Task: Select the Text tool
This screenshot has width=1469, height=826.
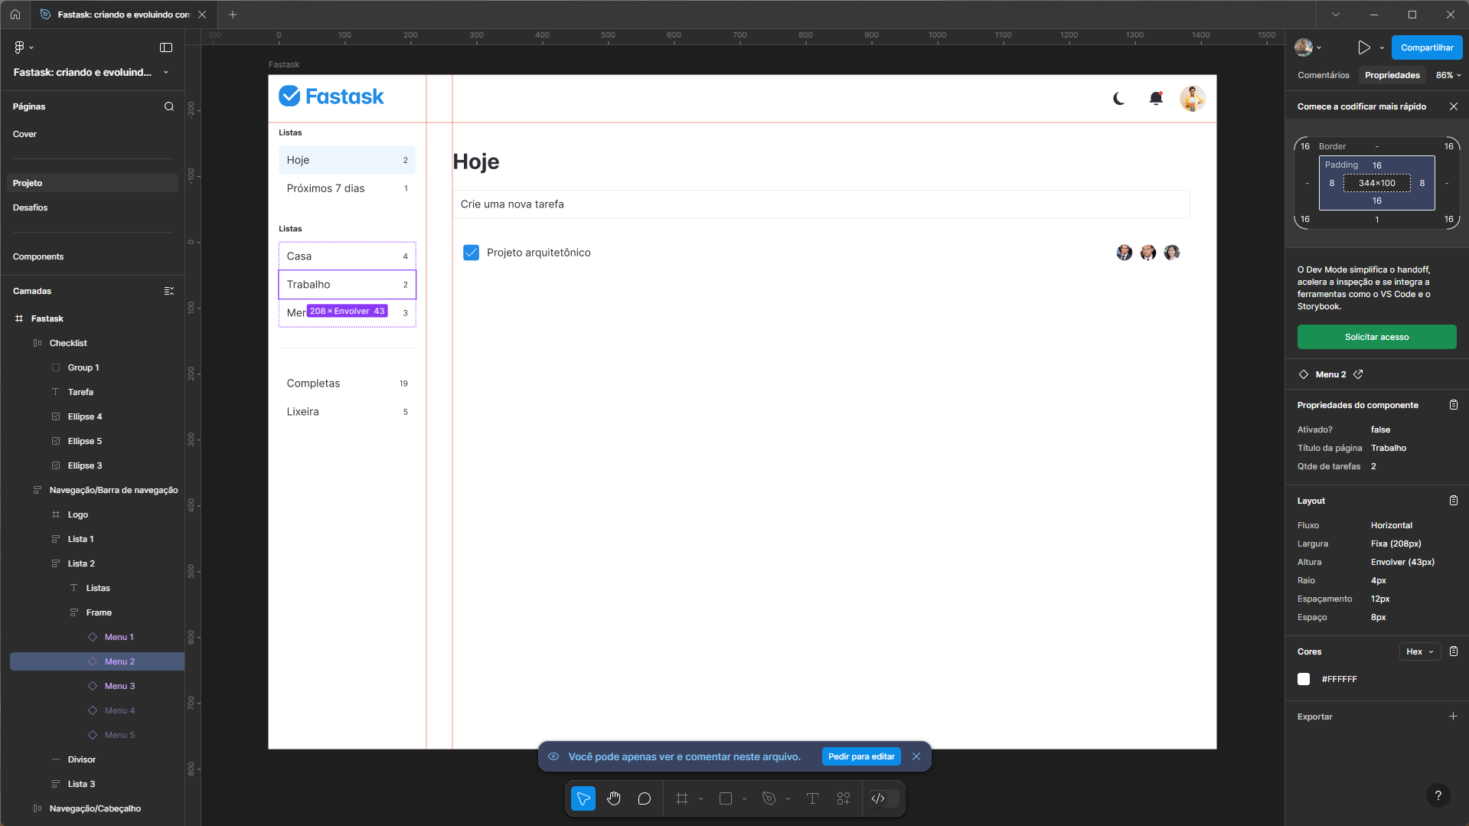Action: [x=813, y=798]
